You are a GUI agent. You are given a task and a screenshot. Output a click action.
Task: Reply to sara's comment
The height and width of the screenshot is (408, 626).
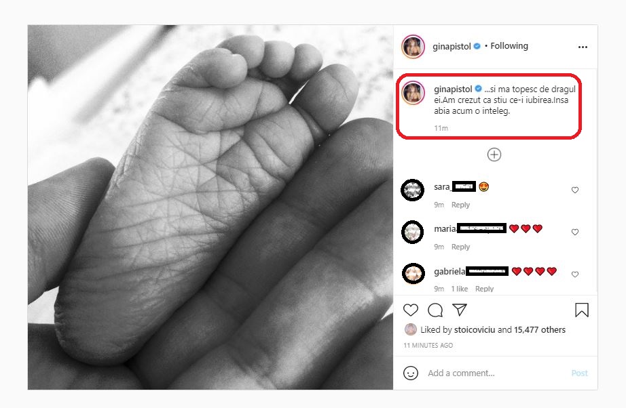coord(461,205)
